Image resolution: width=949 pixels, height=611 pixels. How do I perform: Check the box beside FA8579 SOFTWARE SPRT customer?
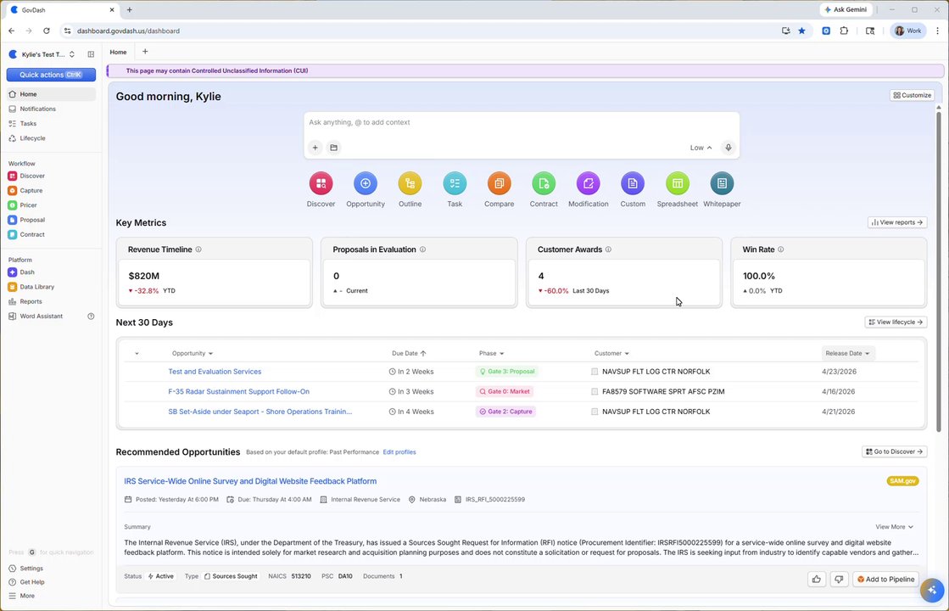pyautogui.click(x=595, y=392)
